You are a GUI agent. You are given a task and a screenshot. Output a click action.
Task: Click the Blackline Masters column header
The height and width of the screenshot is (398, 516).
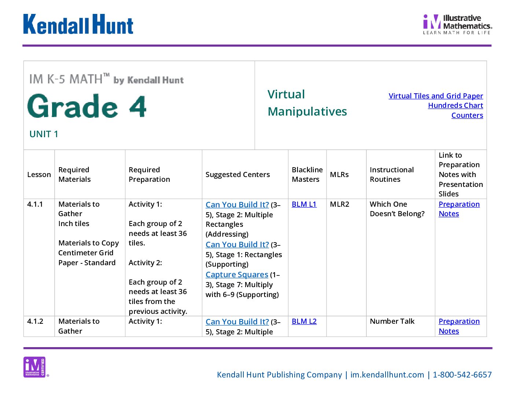tap(307, 174)
